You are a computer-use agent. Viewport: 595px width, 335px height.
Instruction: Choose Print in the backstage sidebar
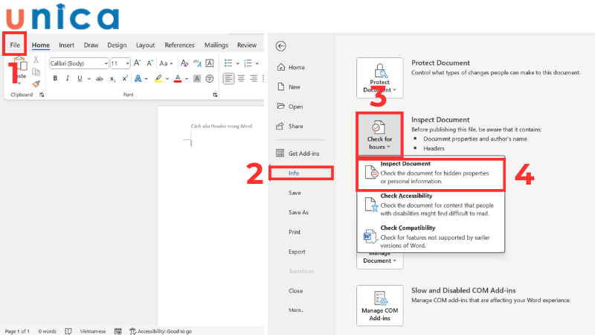click(x=295, y=232)
